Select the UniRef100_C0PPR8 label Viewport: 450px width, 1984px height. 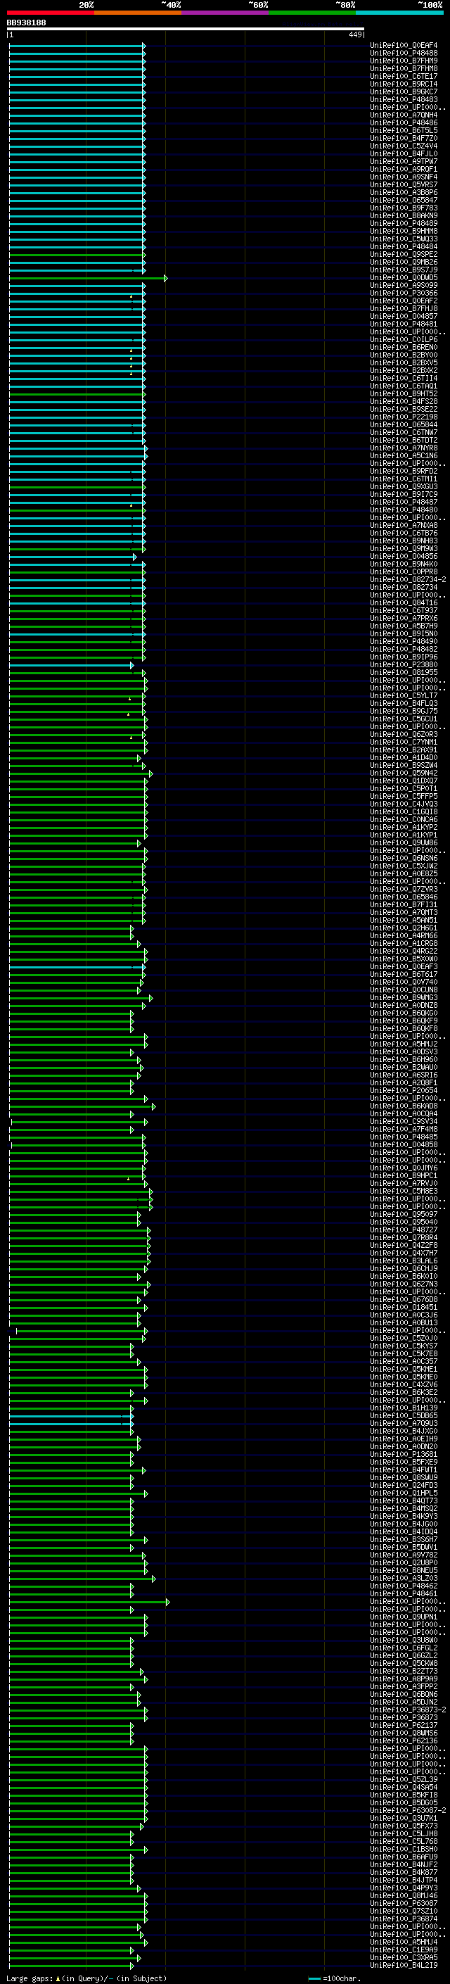point(404,571)
